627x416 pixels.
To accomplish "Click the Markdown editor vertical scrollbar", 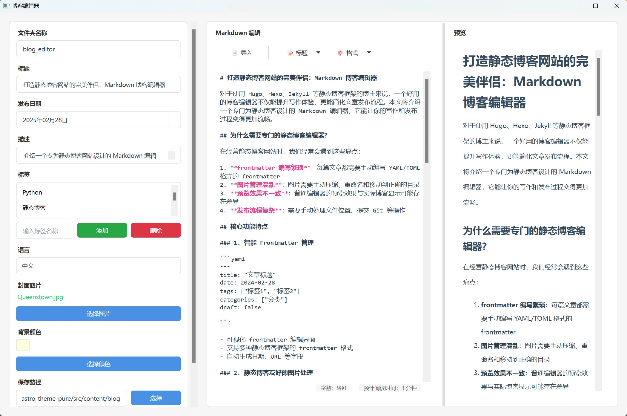I will click(427, 121).
